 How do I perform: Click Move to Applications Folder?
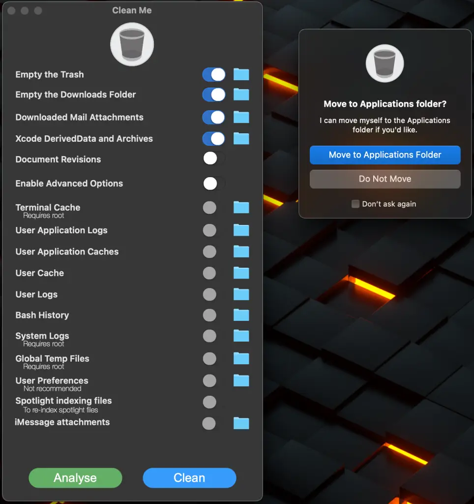coord(385,155)
